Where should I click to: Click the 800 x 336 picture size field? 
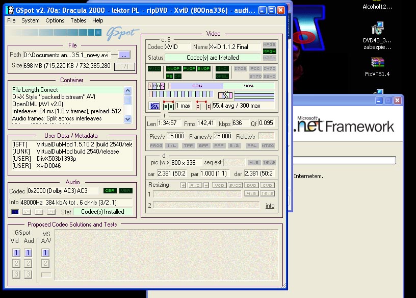[186, 163]
